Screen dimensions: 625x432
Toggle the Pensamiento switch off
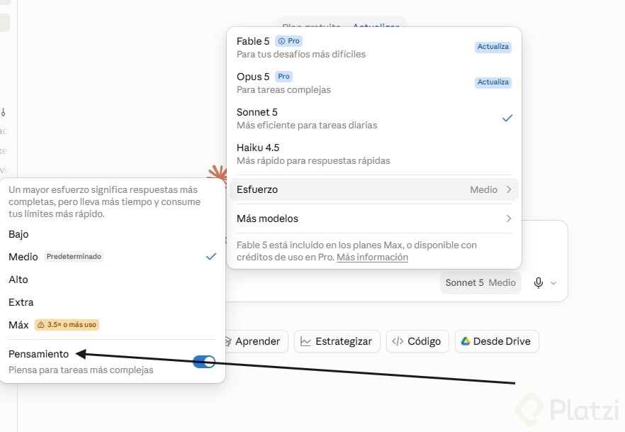click(203, 362)
